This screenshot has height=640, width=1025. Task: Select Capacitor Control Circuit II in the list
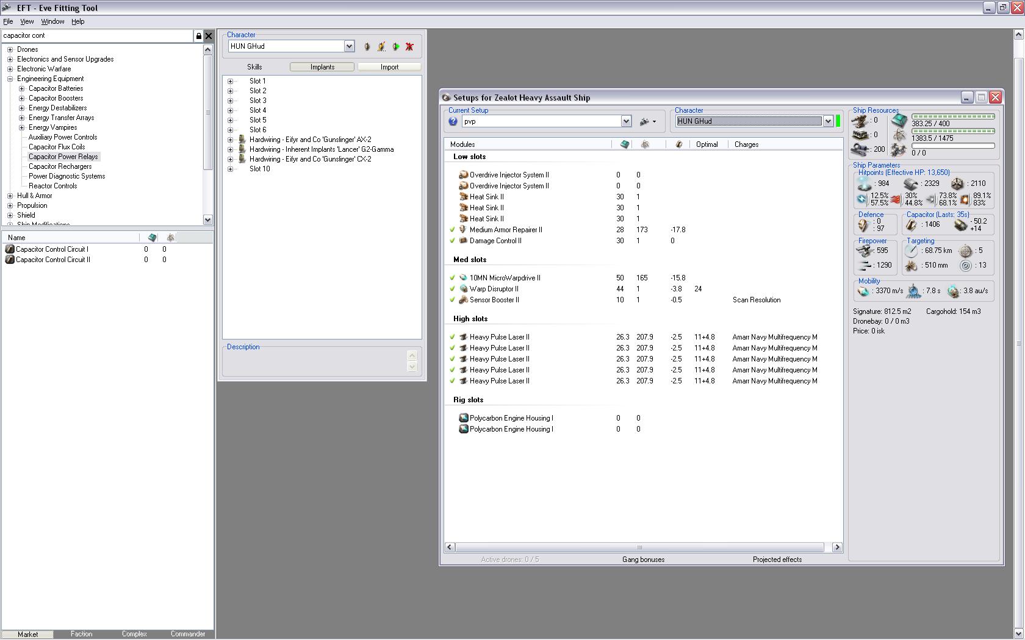(x=53, y=260)
